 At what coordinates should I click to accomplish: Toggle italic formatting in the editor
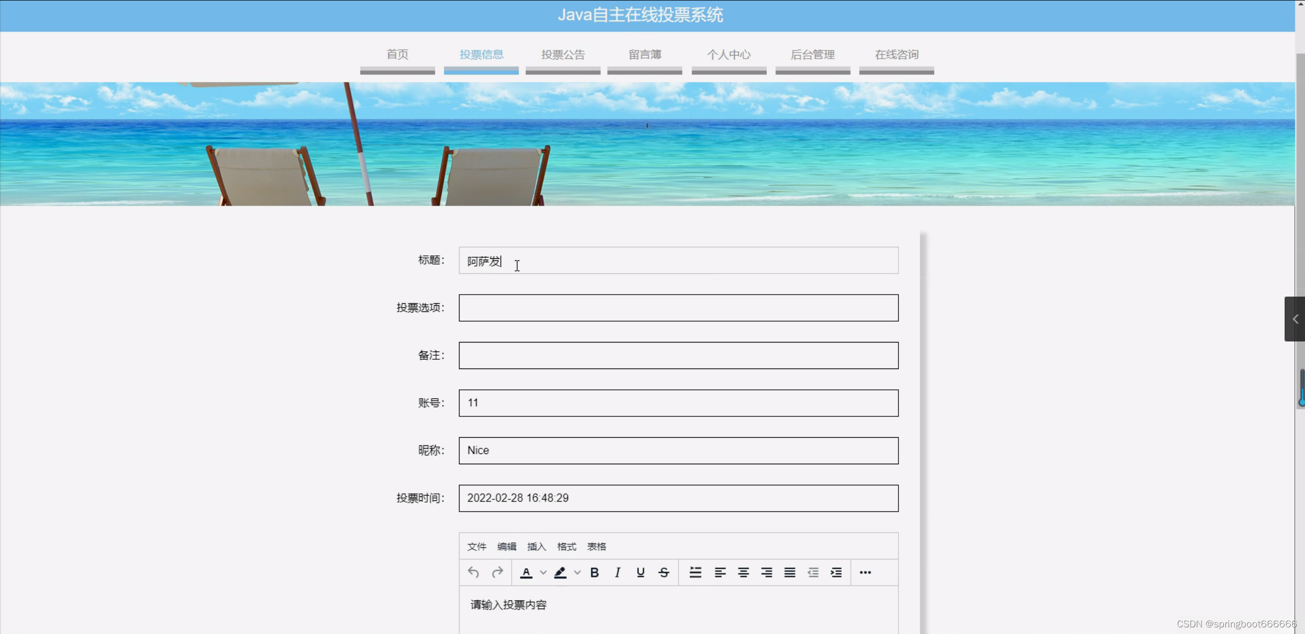(617, 572)
